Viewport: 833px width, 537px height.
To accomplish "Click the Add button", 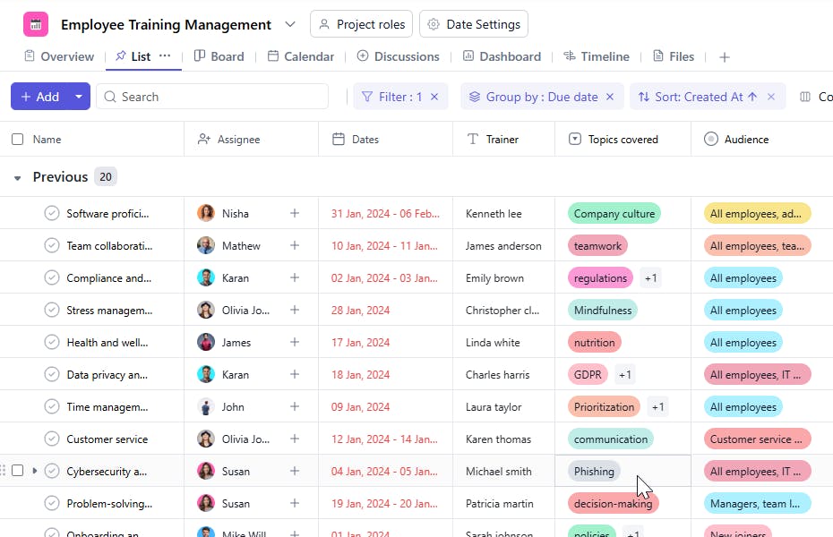I will pyautogui.click(x=39, y=97).
